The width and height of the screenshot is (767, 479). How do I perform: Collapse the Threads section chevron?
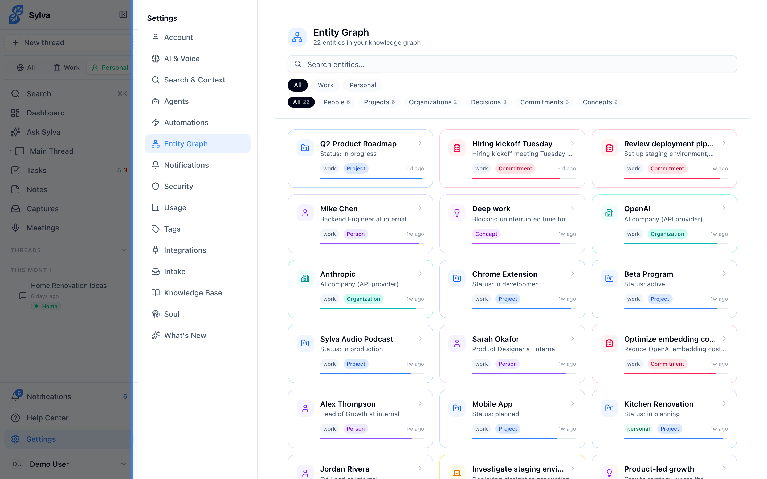[x=124, y=250]
